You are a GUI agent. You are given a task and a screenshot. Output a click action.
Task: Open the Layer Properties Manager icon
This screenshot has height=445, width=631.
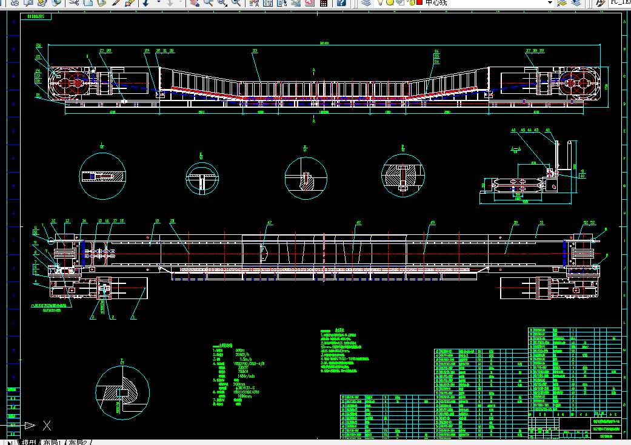366,2
